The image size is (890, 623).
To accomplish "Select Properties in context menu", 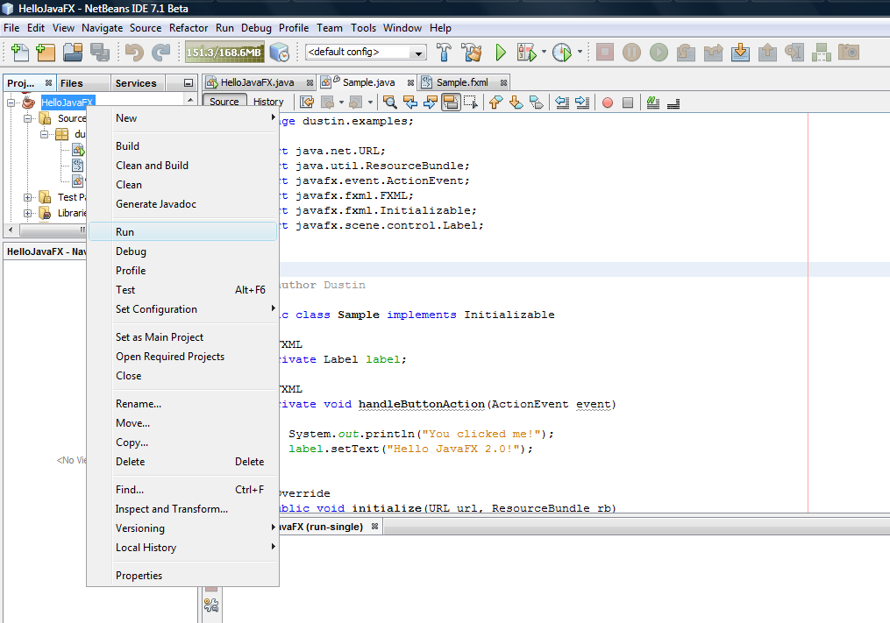I will click(x=182, y=576).
